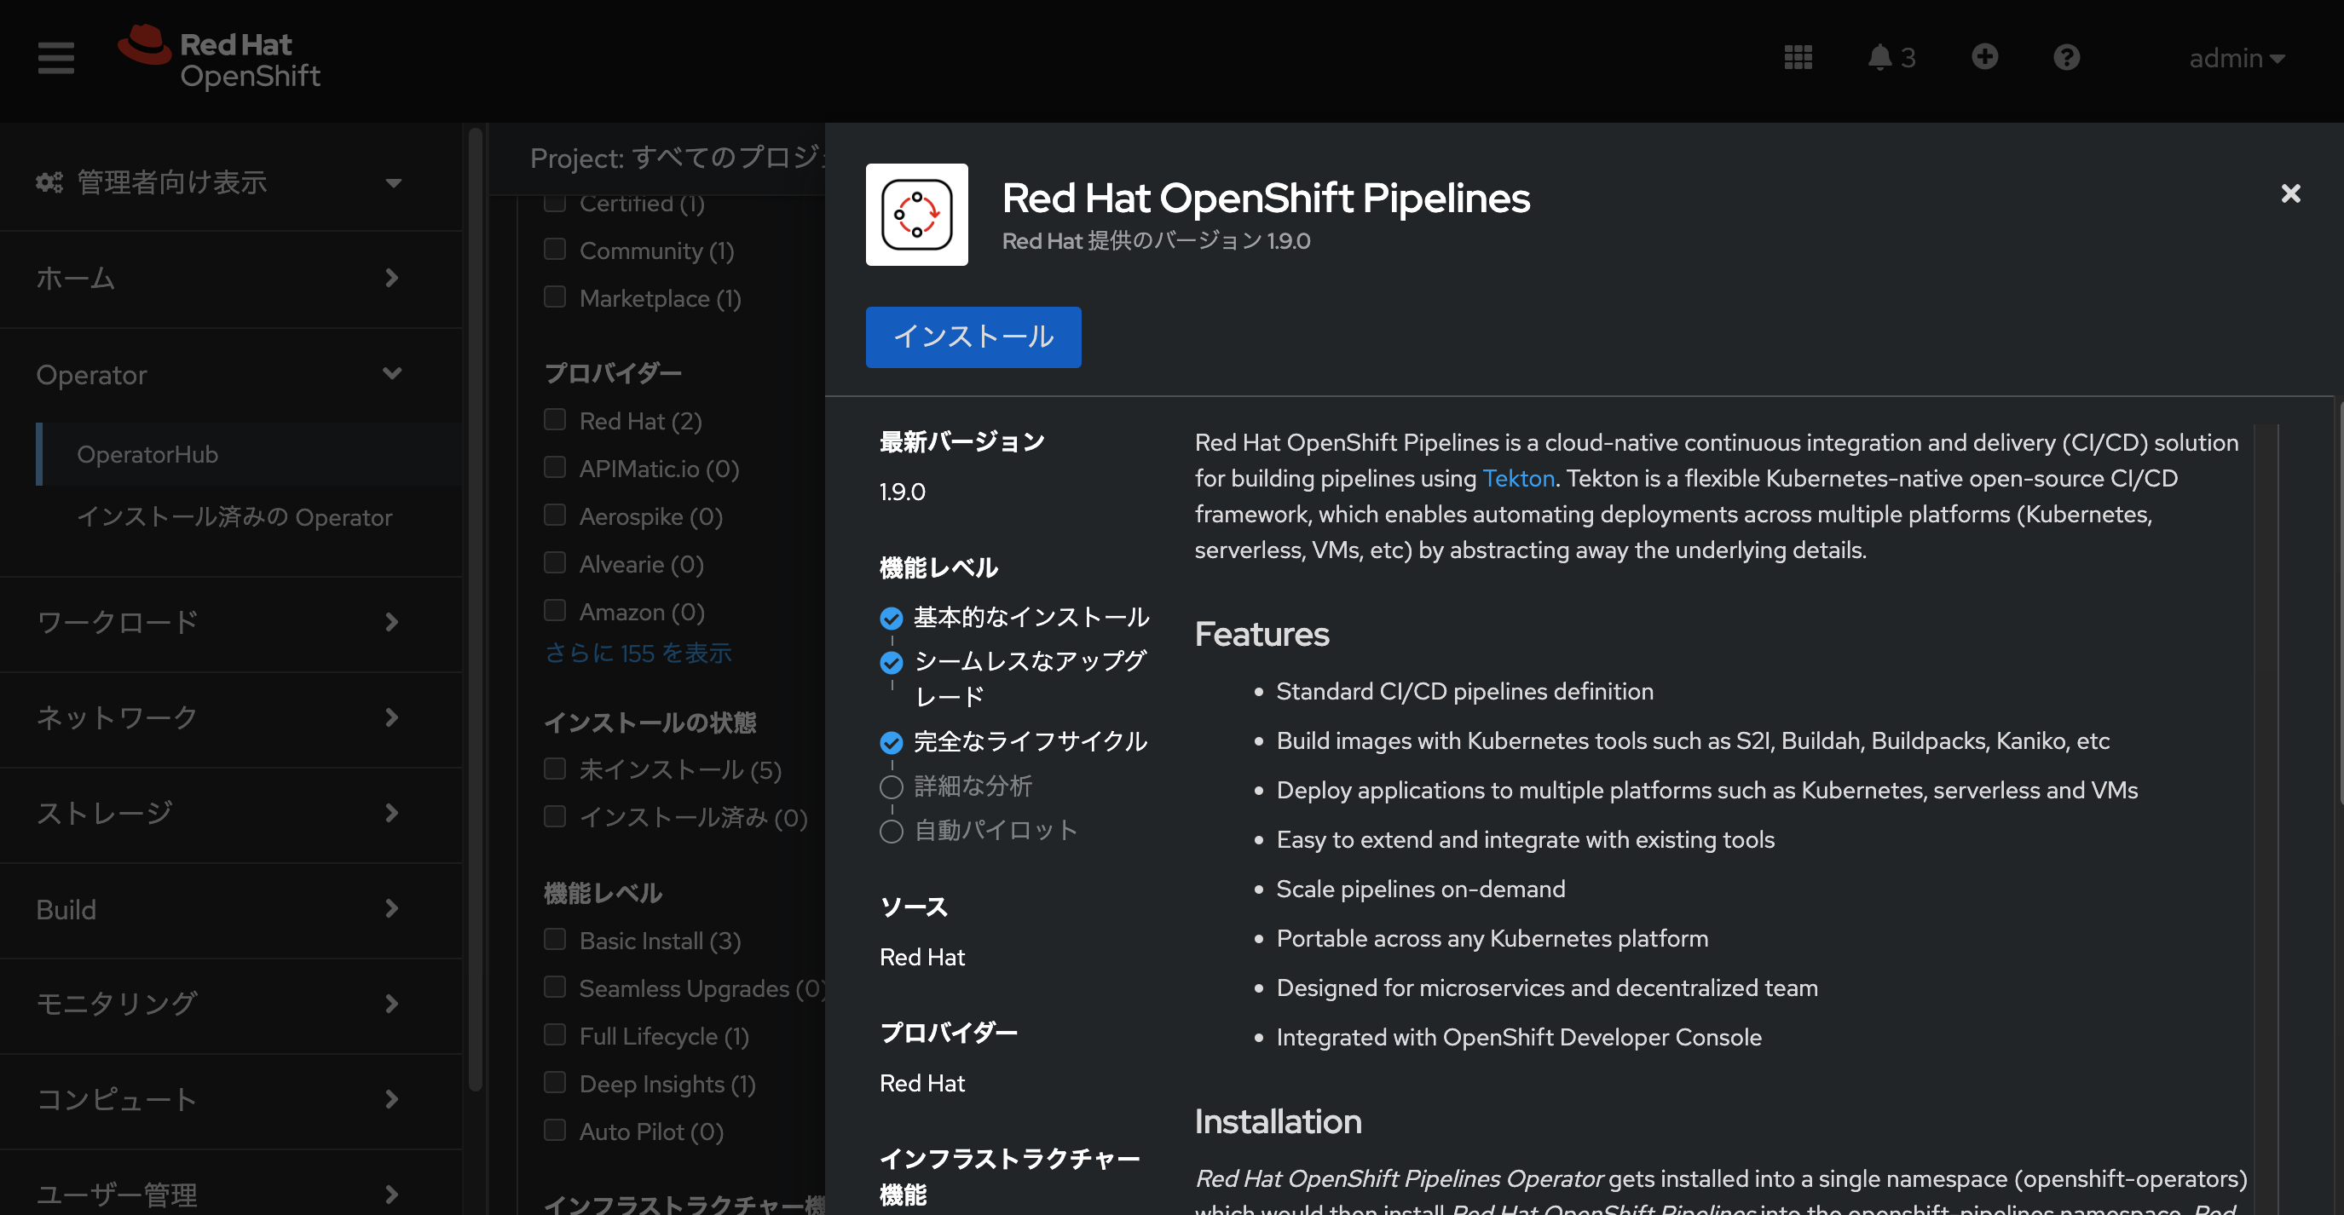This screenshot has width=2344, height=1215.
Task: Check the Alvearie provider filter
Action: pyautogui.click(x=554, y=563)
